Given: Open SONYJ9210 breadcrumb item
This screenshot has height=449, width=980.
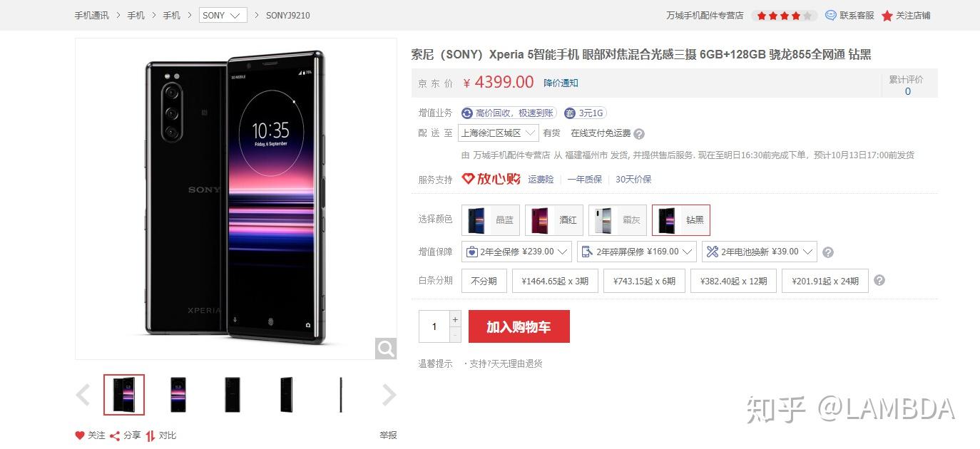Looking at the screenshot, I should tap(288, 15).
